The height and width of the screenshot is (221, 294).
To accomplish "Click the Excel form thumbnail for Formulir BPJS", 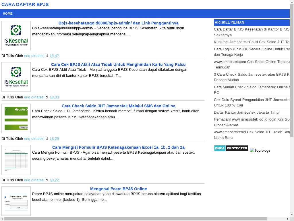I will click(16, 160).
